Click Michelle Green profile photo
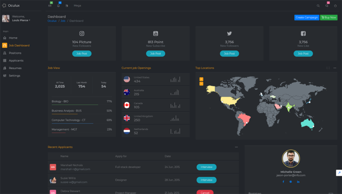The height and width of the screenshot is (194, 342). [x=291, y=159]
